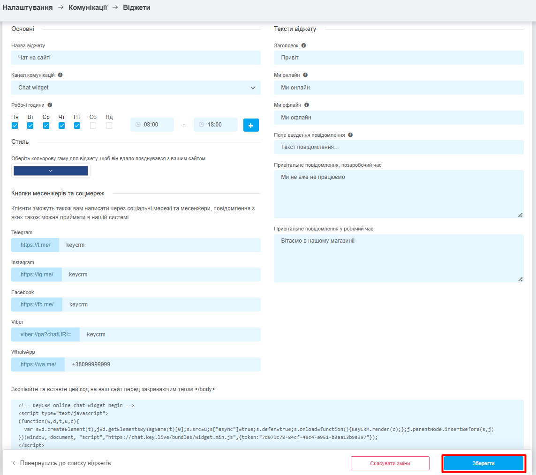The width and height of the screenshot is (536, 475).
Task: Click the Instagram username input field
Action: (x=161, y=275)
